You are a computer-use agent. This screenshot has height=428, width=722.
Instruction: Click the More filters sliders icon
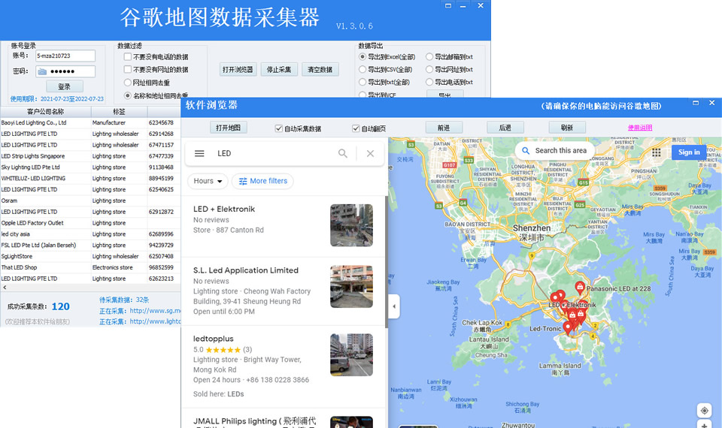243,181
